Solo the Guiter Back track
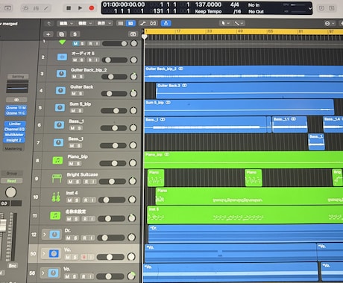 [81, 94]
